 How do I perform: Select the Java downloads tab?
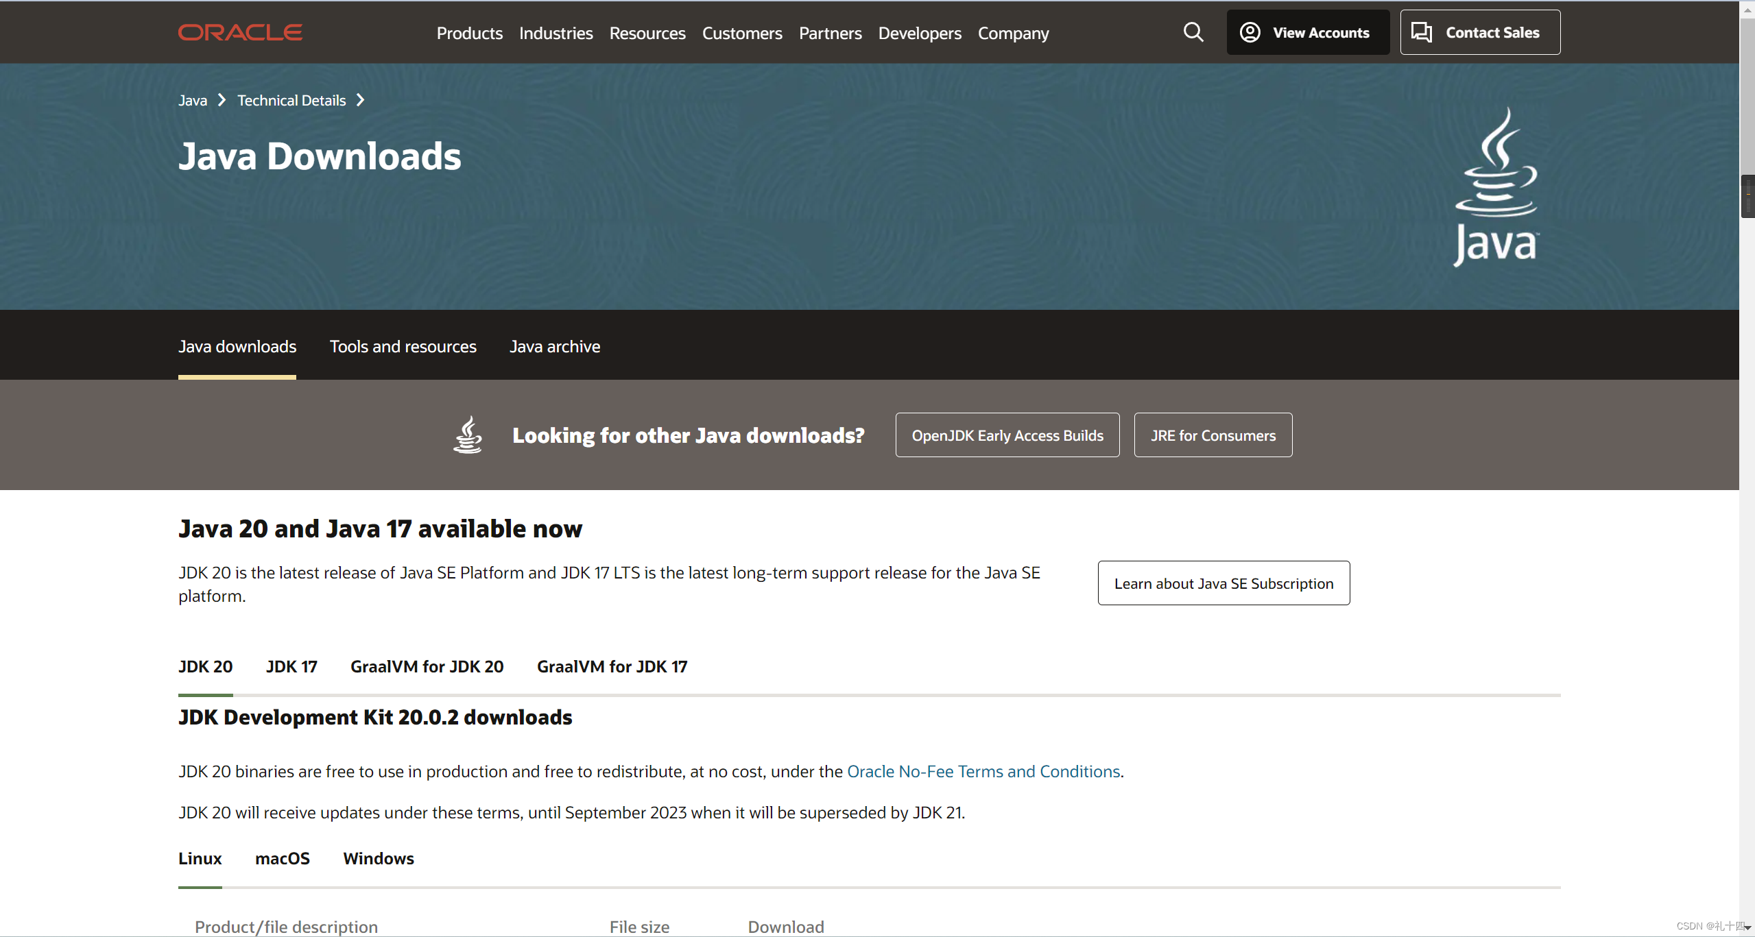point(237,346)
